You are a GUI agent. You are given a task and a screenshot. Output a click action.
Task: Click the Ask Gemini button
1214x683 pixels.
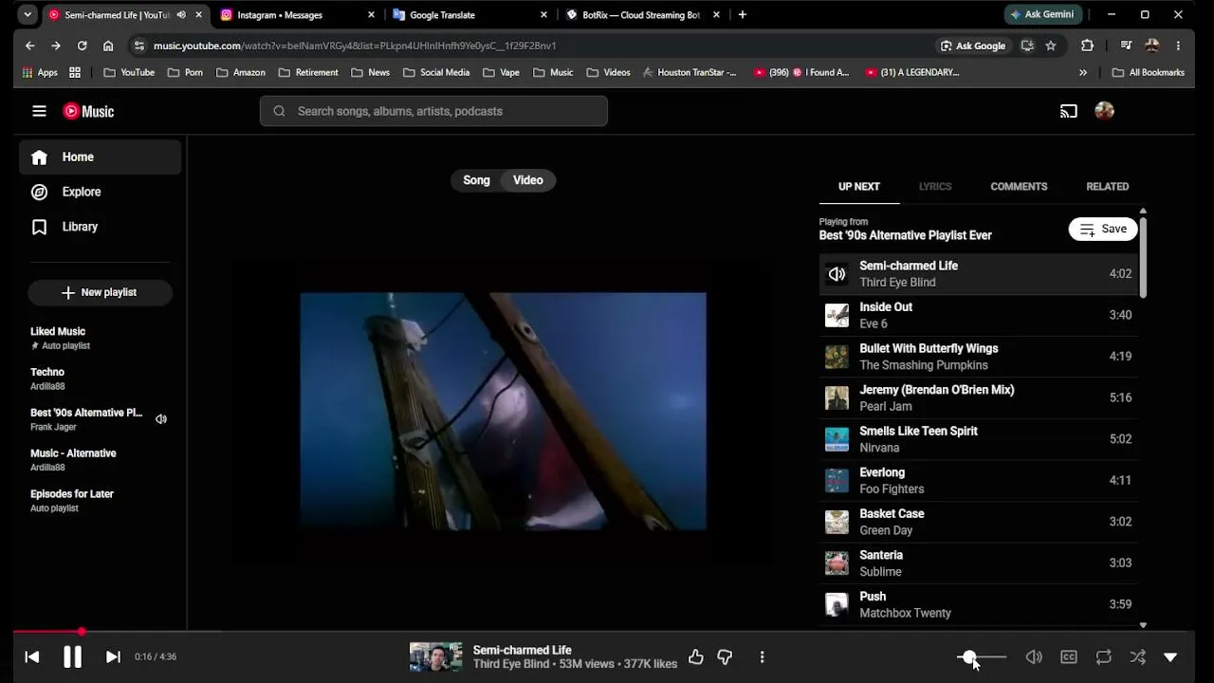pyautogui.click(x=1042, y=15)
